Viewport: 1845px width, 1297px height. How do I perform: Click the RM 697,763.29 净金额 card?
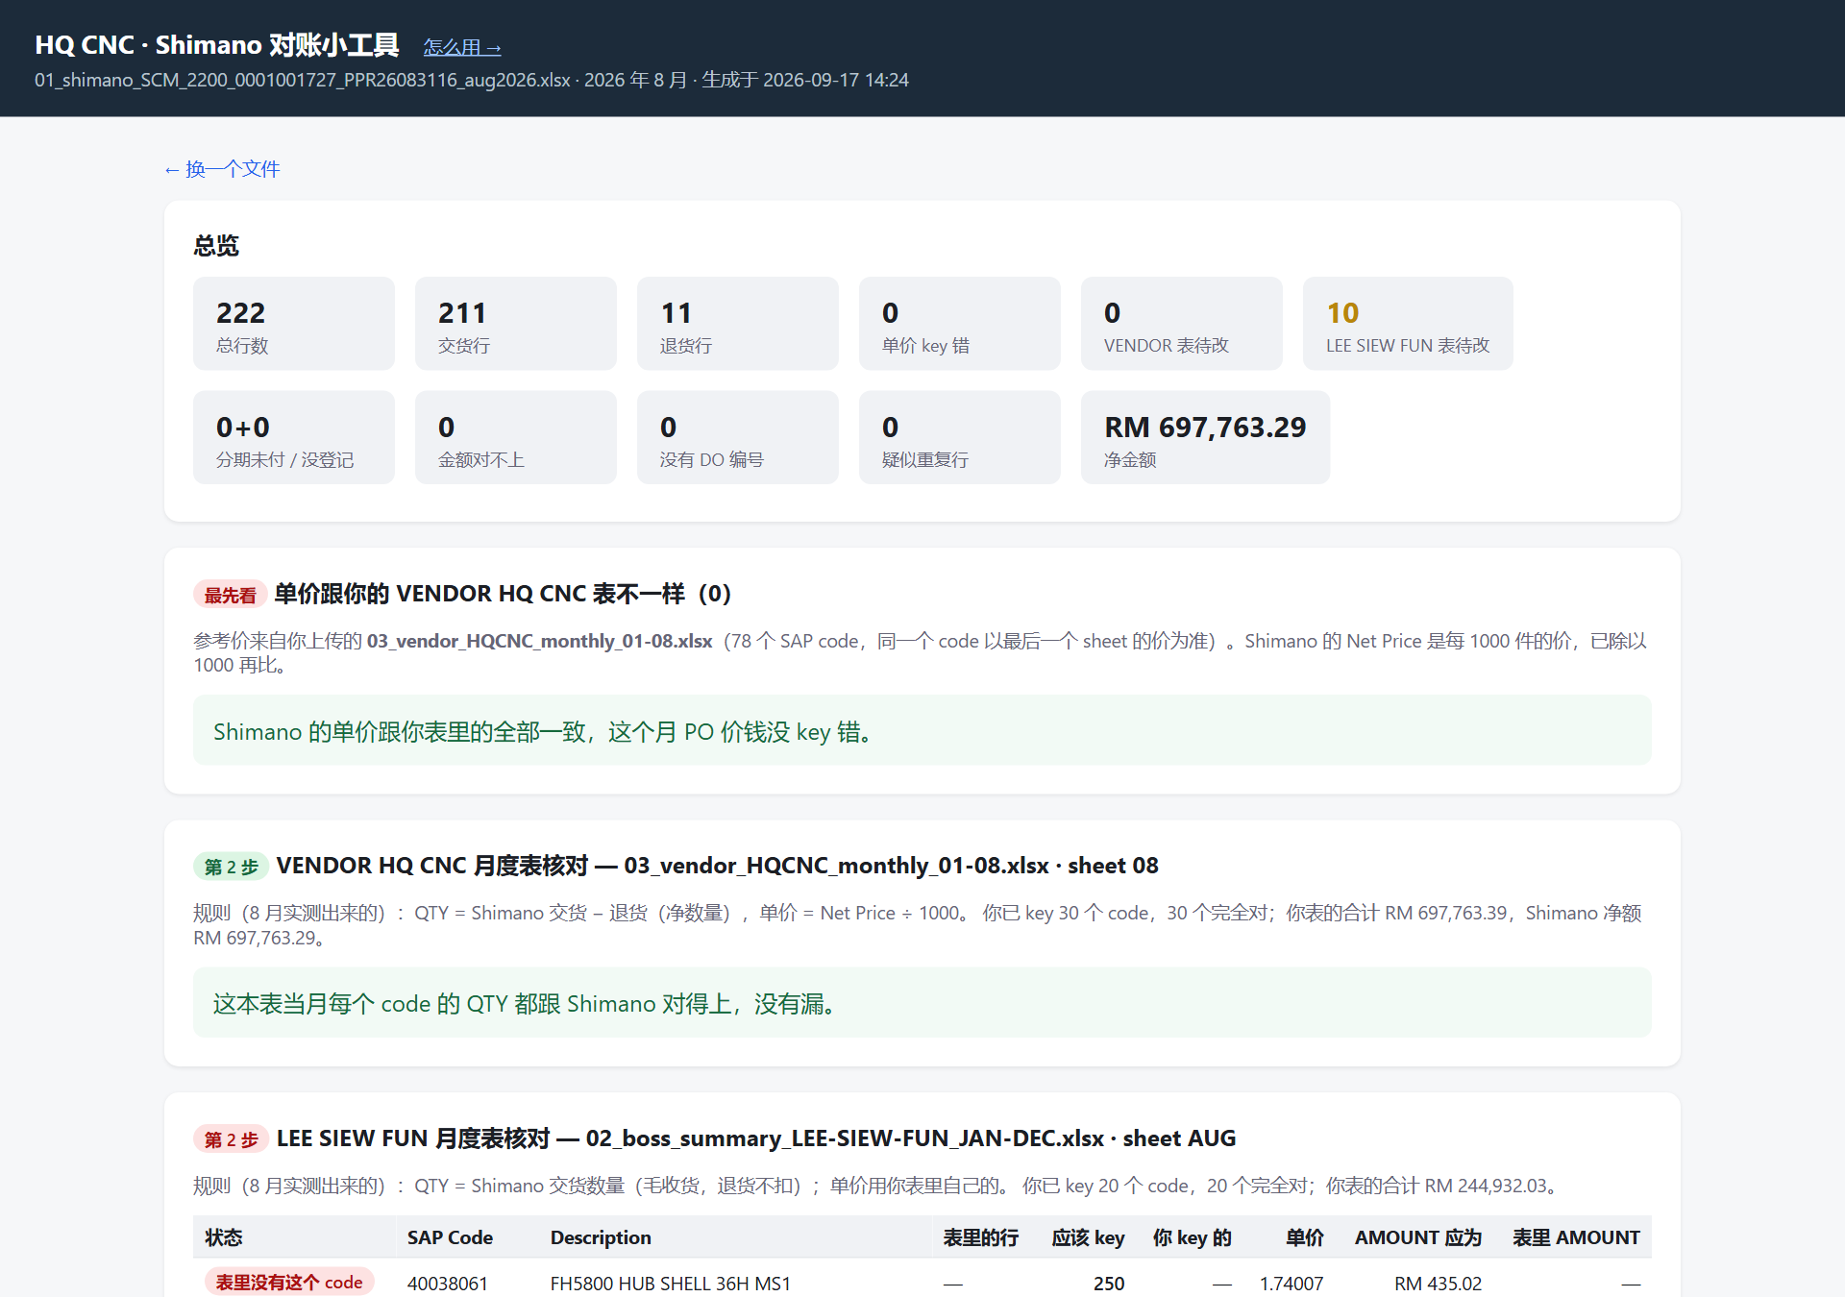pyautogui.click(x=1205, y=437)
